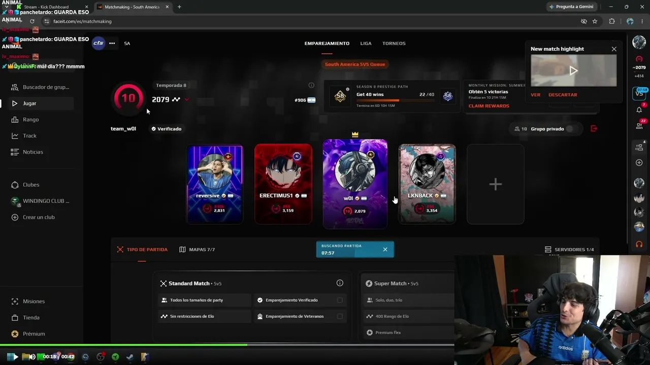Open Misiones in the sidebar

coord(42,301)
